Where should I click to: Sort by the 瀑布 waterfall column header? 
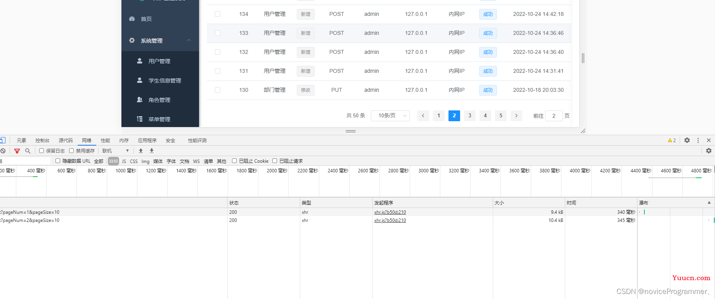point(676,203)
